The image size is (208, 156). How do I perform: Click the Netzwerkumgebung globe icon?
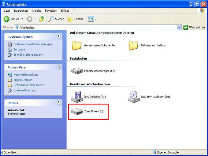[10, 75]
